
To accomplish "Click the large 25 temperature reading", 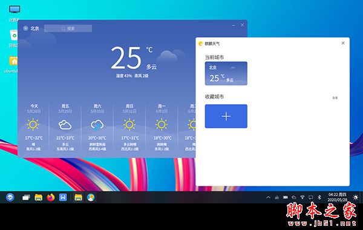I will (x=126, y=57).
